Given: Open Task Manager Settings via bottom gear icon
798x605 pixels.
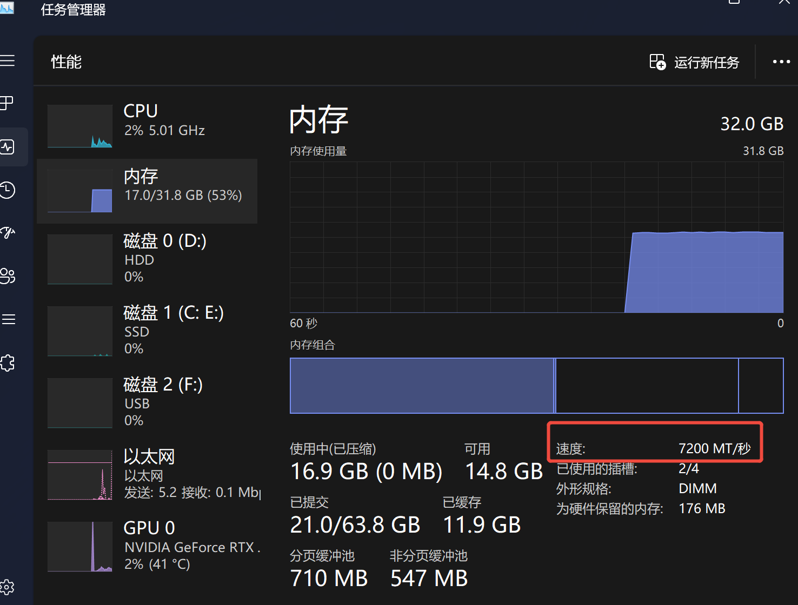Looking at the screenshot, I should [x=8, y=587].
